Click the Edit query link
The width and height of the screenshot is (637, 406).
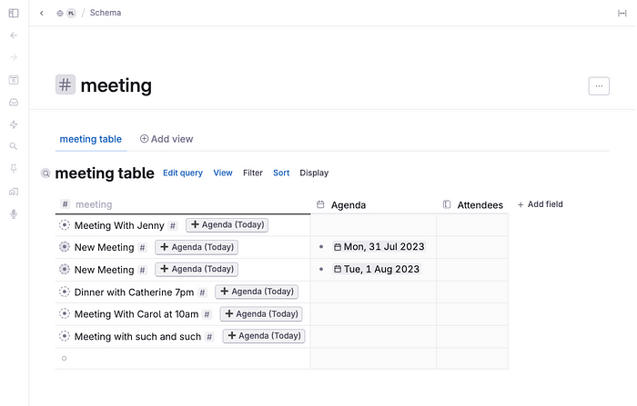pyautogui.click(x=182, y=173)
